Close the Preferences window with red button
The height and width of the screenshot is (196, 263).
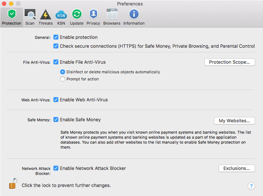(x=4, y=4)
